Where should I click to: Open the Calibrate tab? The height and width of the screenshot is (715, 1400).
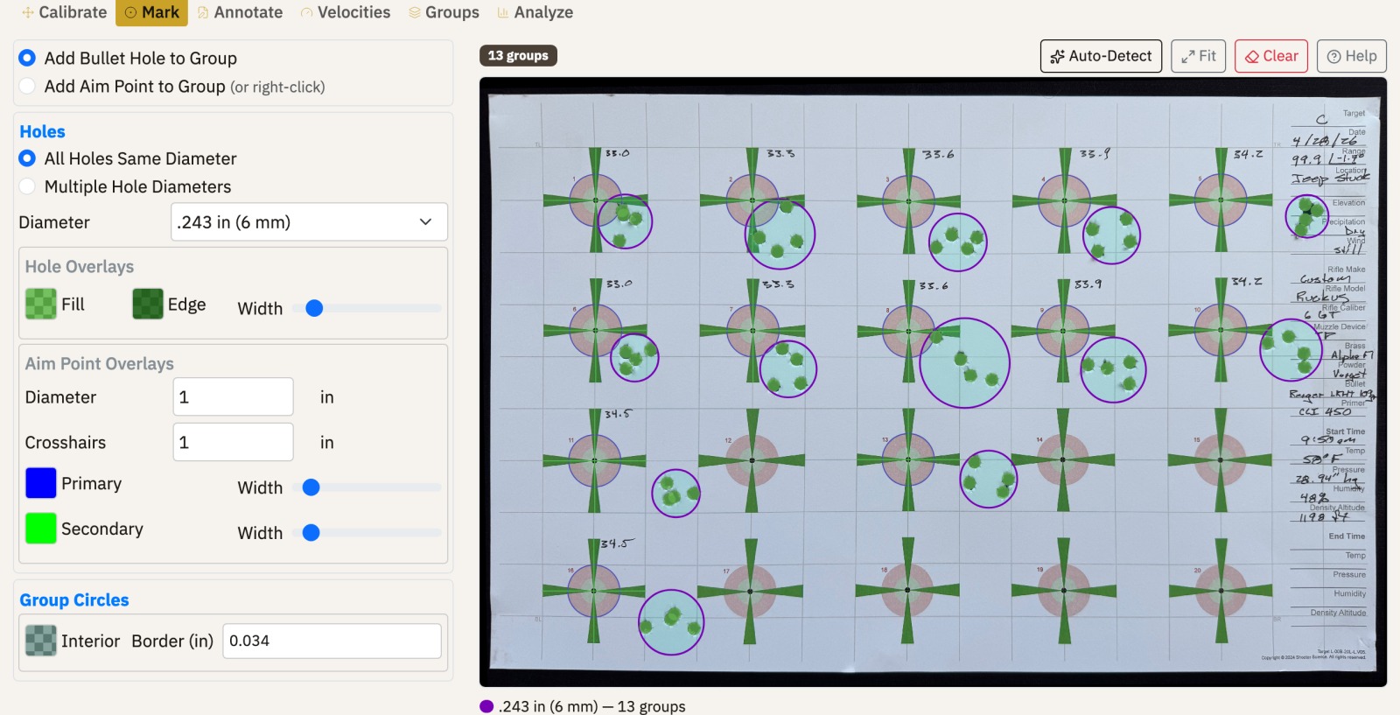(x=65, y=12)
